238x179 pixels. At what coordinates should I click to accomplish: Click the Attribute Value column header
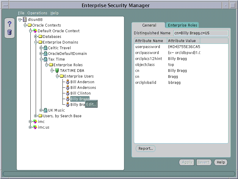184,41
